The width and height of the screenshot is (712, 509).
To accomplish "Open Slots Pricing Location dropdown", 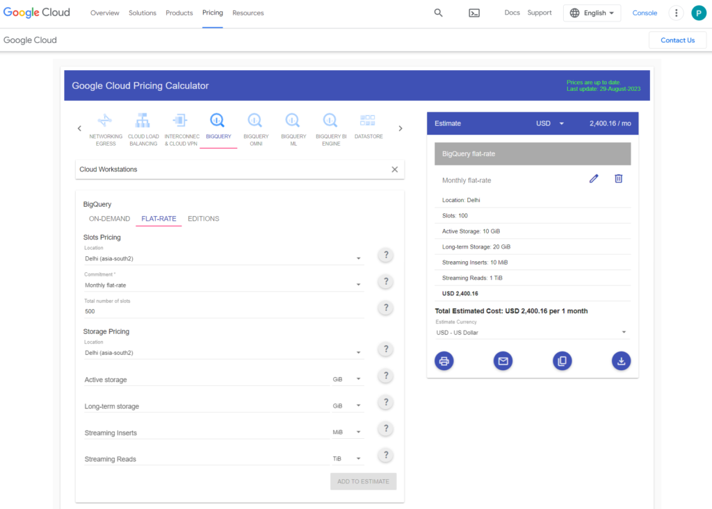I will coord(224,258).
